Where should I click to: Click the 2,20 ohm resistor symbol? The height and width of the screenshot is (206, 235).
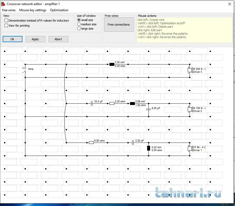[x=112, y=103]
